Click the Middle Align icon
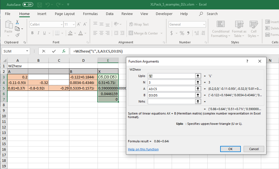Viewport: 279px width, 169px height. tap(101, 24)
